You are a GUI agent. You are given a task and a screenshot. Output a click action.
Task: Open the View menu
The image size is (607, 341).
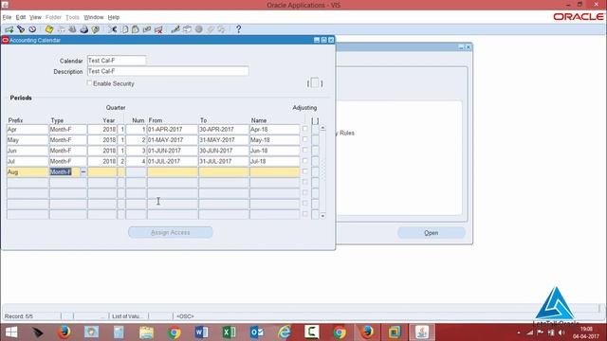[35, 17]
